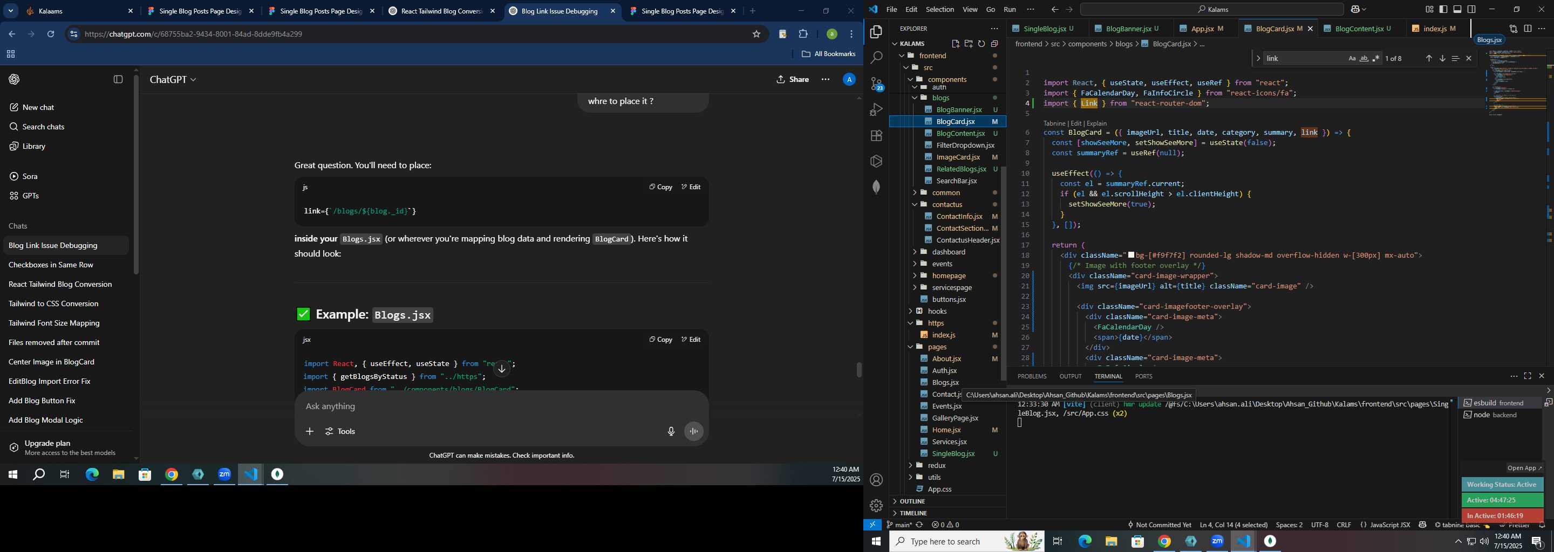Copy the js code block in ChatGPT

click(x=660, y=188)
